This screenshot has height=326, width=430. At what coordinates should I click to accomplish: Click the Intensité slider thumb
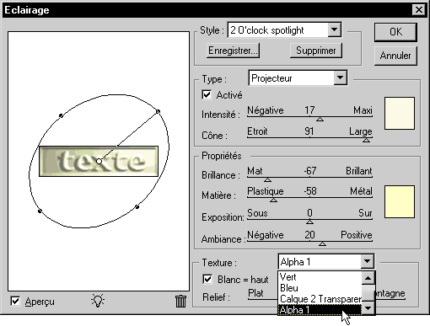(x=320, y=119)
